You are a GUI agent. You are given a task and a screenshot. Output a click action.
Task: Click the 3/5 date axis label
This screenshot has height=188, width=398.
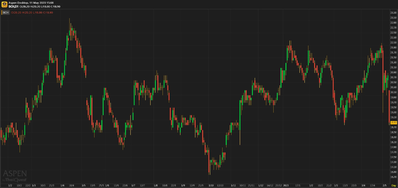coord(83,185)
